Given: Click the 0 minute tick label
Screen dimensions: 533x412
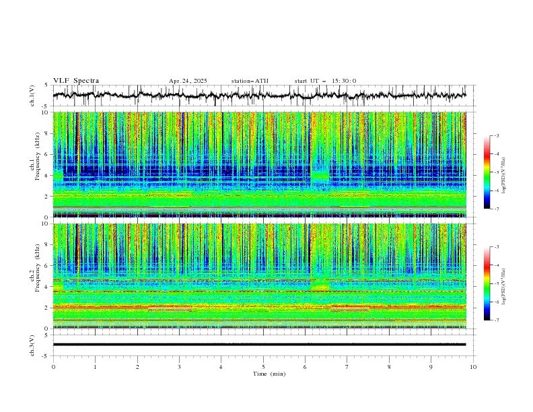Looking at the screenshot, I should point(53,367).
